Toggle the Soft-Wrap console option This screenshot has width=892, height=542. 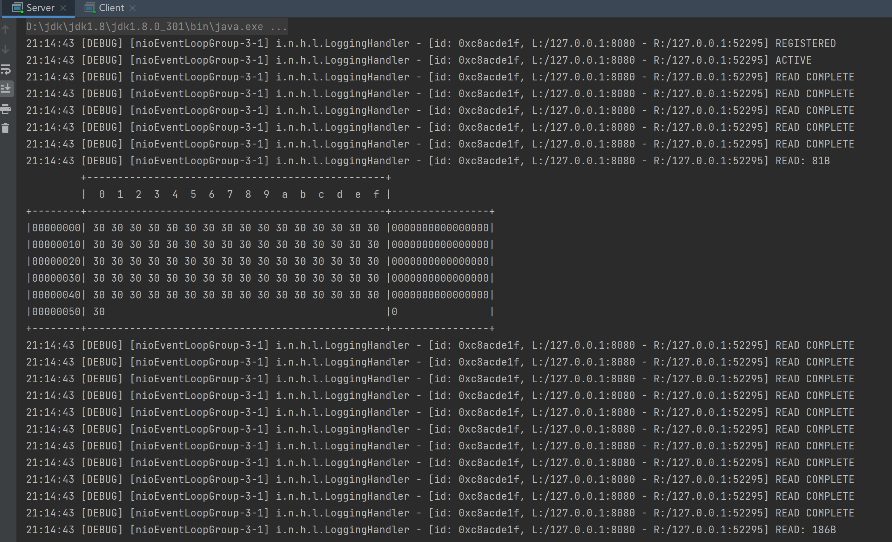[x=6, y=69]
